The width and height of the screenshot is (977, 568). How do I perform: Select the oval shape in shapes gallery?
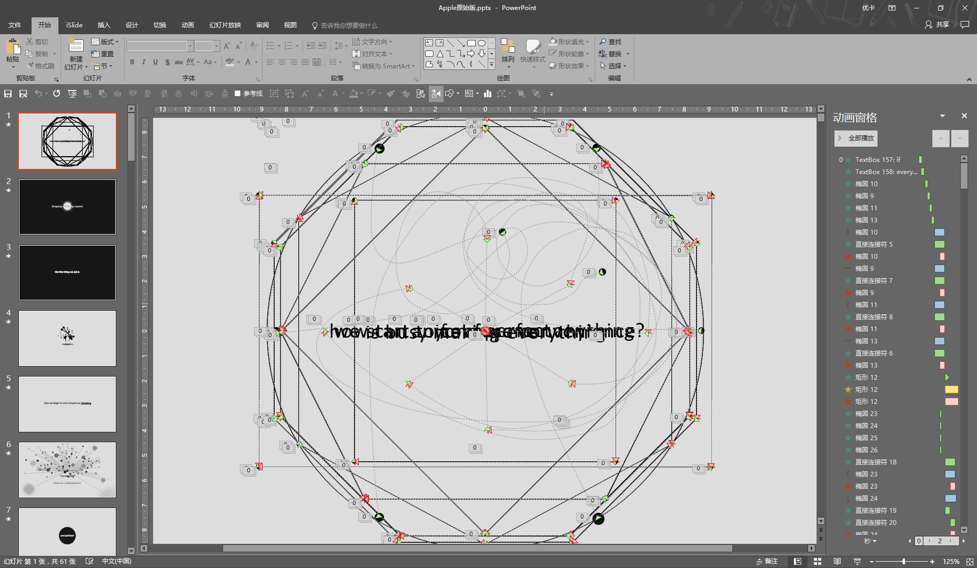pyautogui.click(x=481, y=43)
